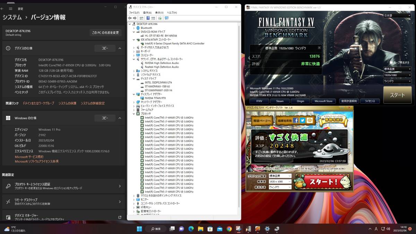Open the language dropdown showing 日本語
This screenshot has height=234, width=416.
(x=397, y=16)
